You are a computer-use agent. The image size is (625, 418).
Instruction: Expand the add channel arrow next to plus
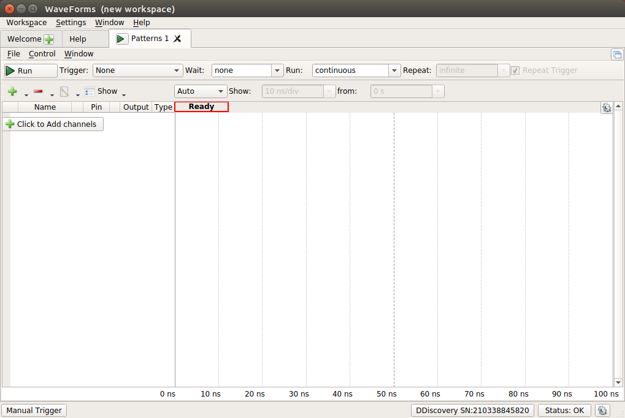click(26, 94)
